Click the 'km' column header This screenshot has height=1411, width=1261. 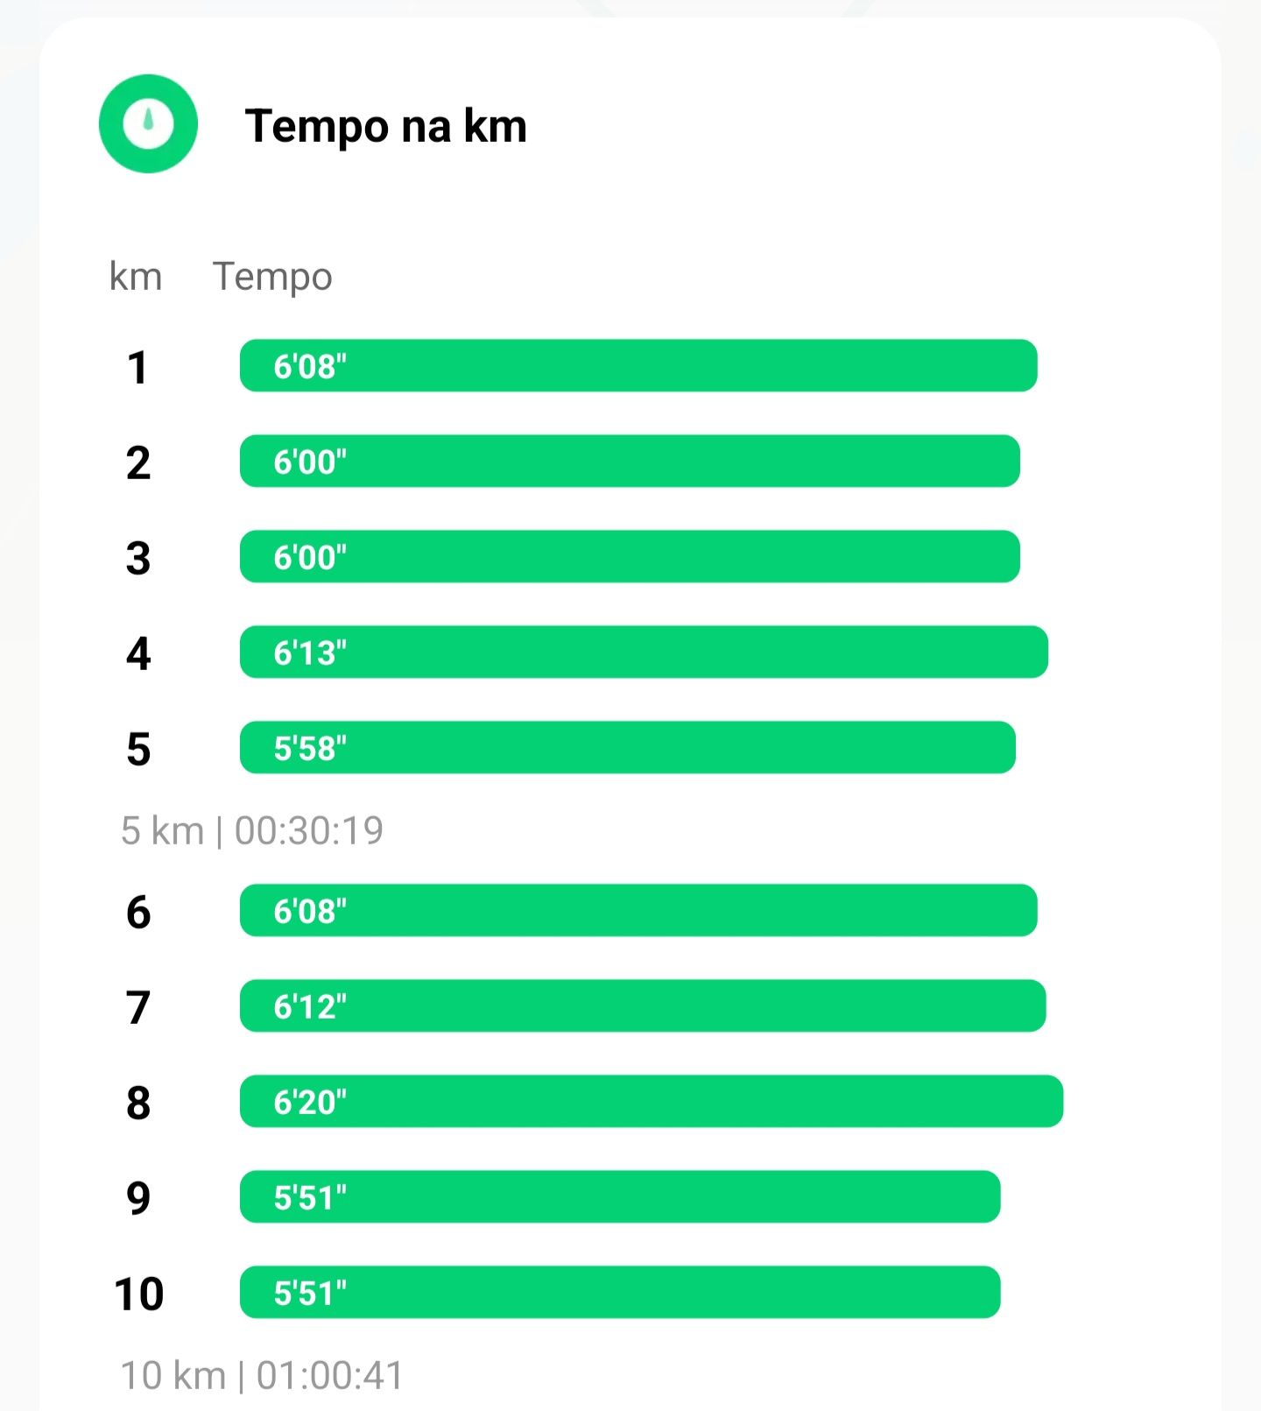[136, 277]
